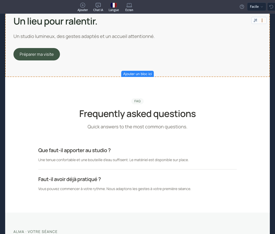
Task: Select answer Vous pouvez commencer à votre rythme
Action: point(115,189)
